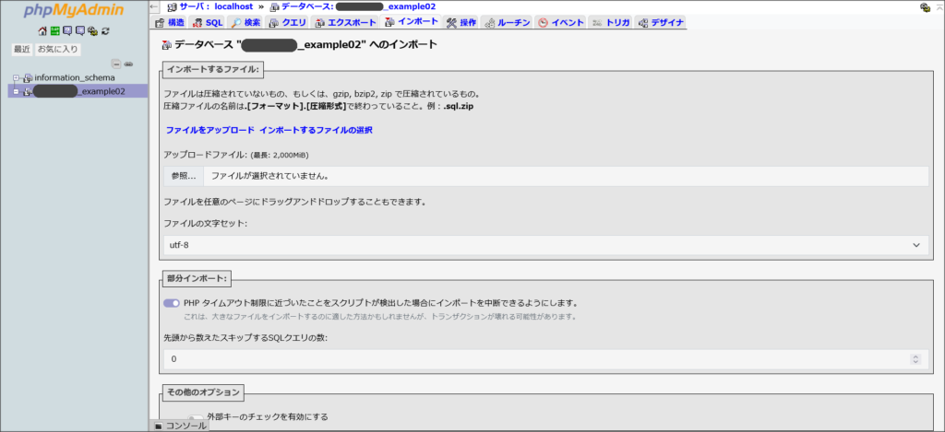This screenshot has width=945, height=432.
Task: Switch to the トリガ tab
Action: [611, 23]
